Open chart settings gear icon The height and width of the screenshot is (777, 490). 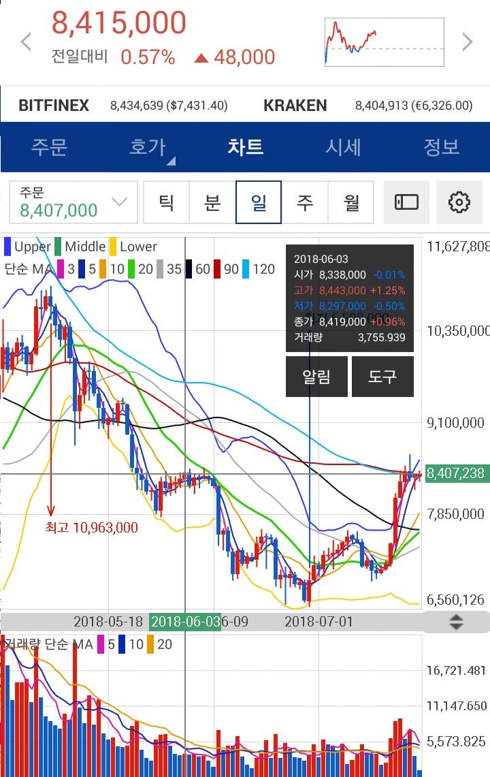pyautogui.click(x=459, y=202)
